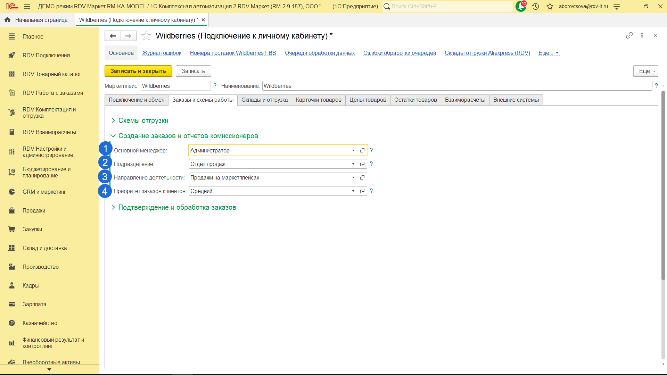
Task: Open RDV:Подключения section in sidebar
Action: (46, 55)
